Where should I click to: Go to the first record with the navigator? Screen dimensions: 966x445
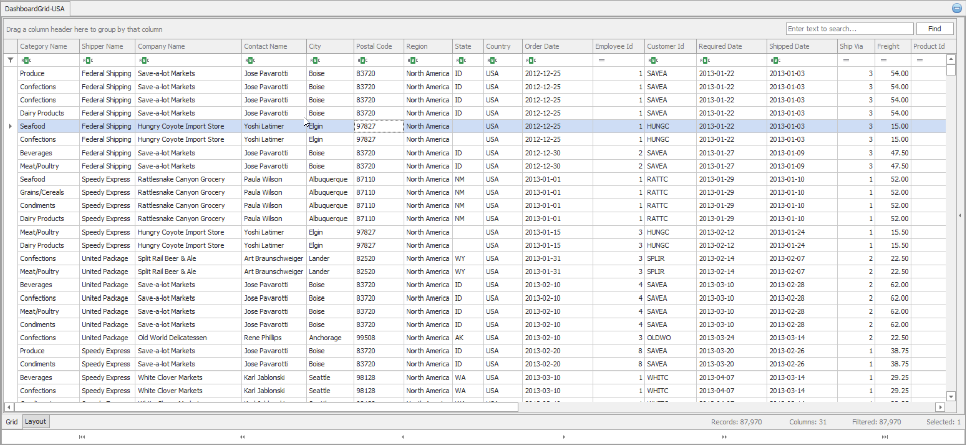pyautogui.click(x=82, y=437)
